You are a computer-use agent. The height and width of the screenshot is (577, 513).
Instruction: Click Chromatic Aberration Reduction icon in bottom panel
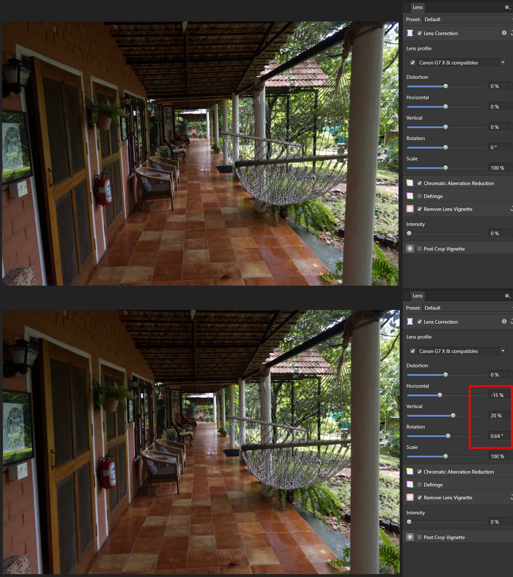tap(410, 471)
